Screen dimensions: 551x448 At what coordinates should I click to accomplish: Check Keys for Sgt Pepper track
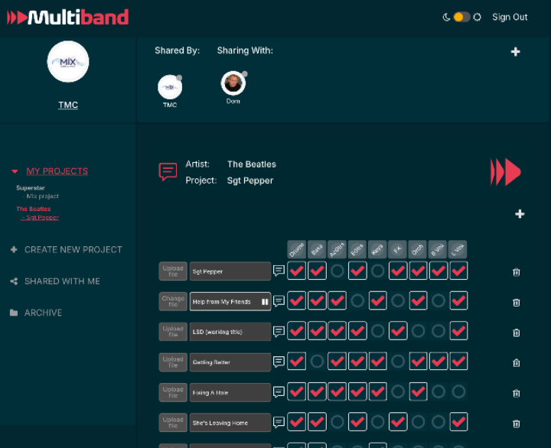coord(377,271)
